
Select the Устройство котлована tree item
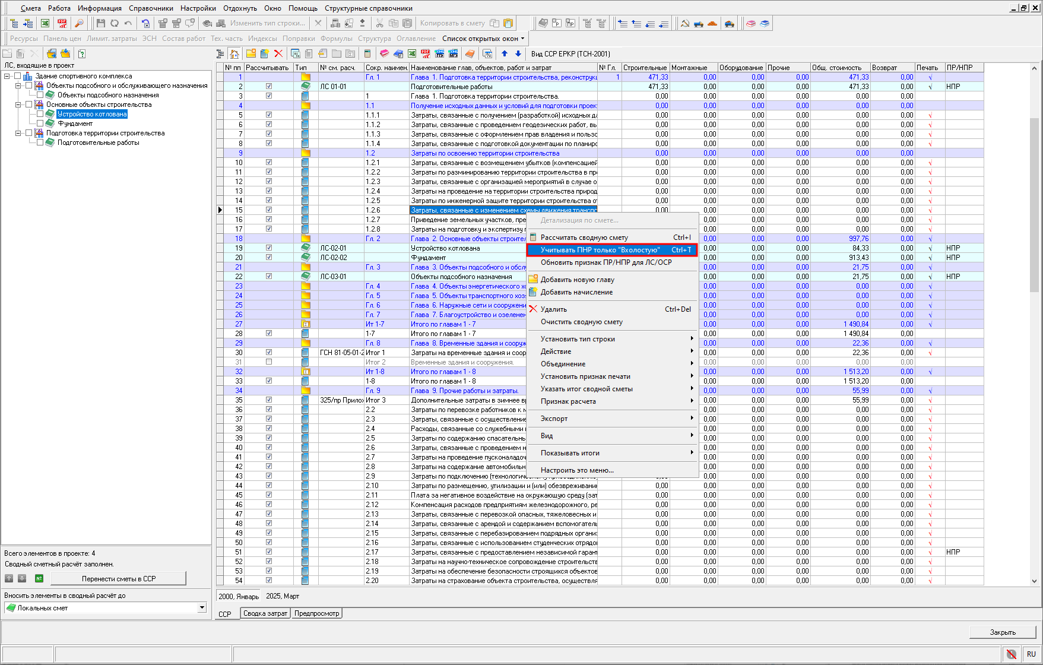[x=92, y=114]
